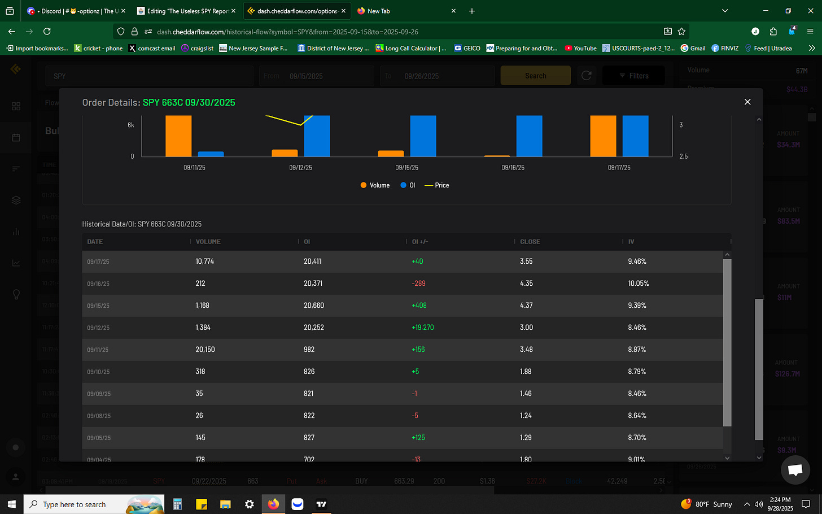
Task: Open the notification center icon
Action: [x=806, y=504]
